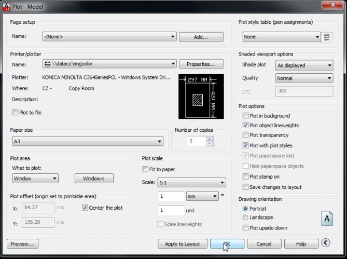Open Help for the Plot dialog
The width and height of the screenshot is (347, 259).
point(301,244)
